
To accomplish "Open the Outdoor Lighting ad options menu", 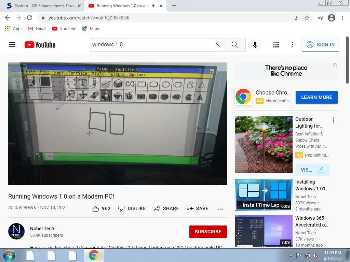I will (x=334, y=120).
